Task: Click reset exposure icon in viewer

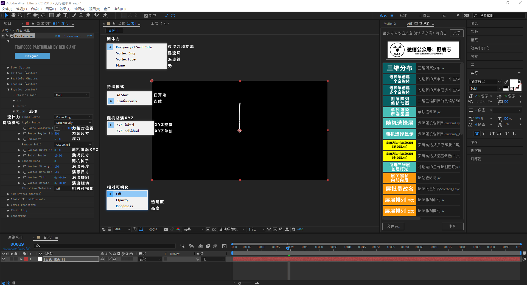Action: (294, 229)
